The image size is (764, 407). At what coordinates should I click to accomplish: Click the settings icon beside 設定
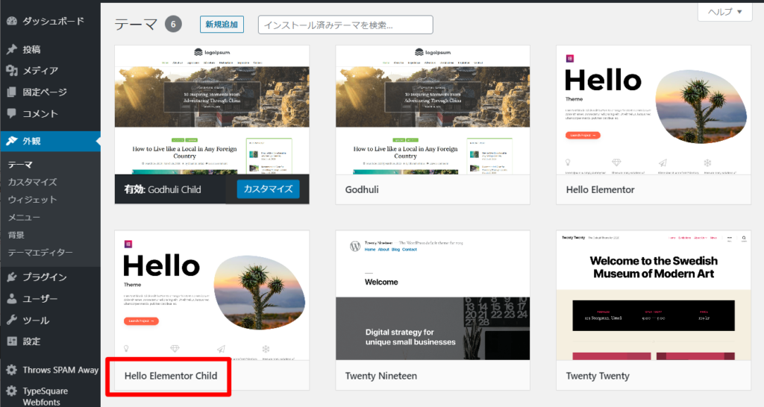12,341
